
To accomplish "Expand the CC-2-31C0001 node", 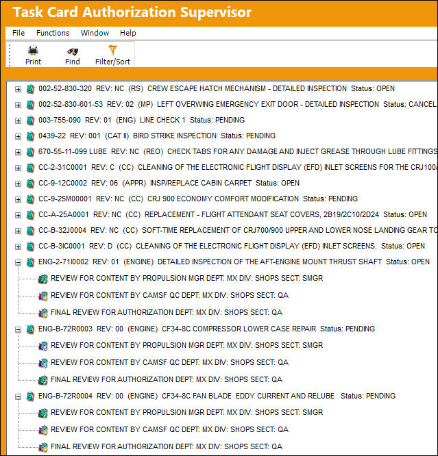I will (x=18, y=168).
